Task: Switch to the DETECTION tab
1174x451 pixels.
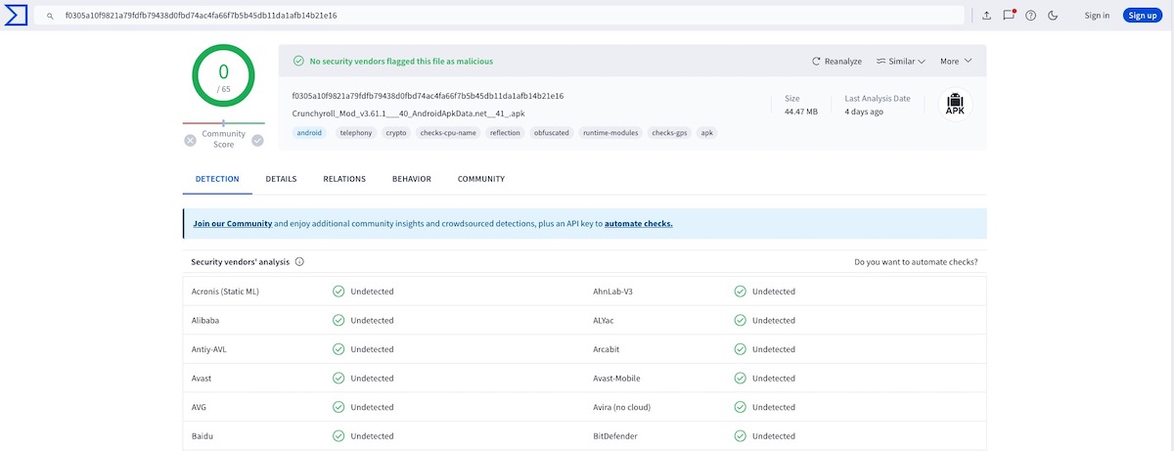Action: click(217, 179)
